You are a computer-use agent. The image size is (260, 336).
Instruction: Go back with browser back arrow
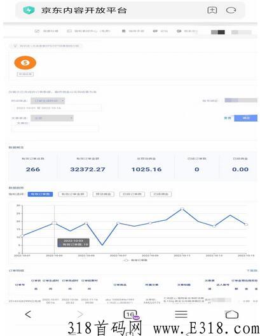(28, 314)
